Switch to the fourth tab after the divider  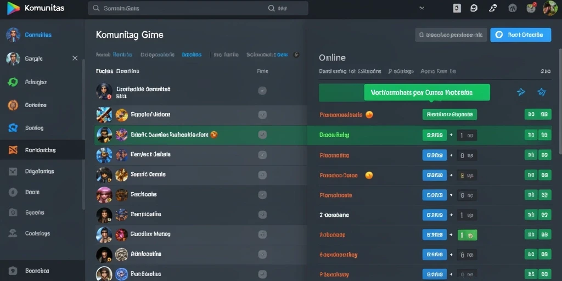pos(226,55)
